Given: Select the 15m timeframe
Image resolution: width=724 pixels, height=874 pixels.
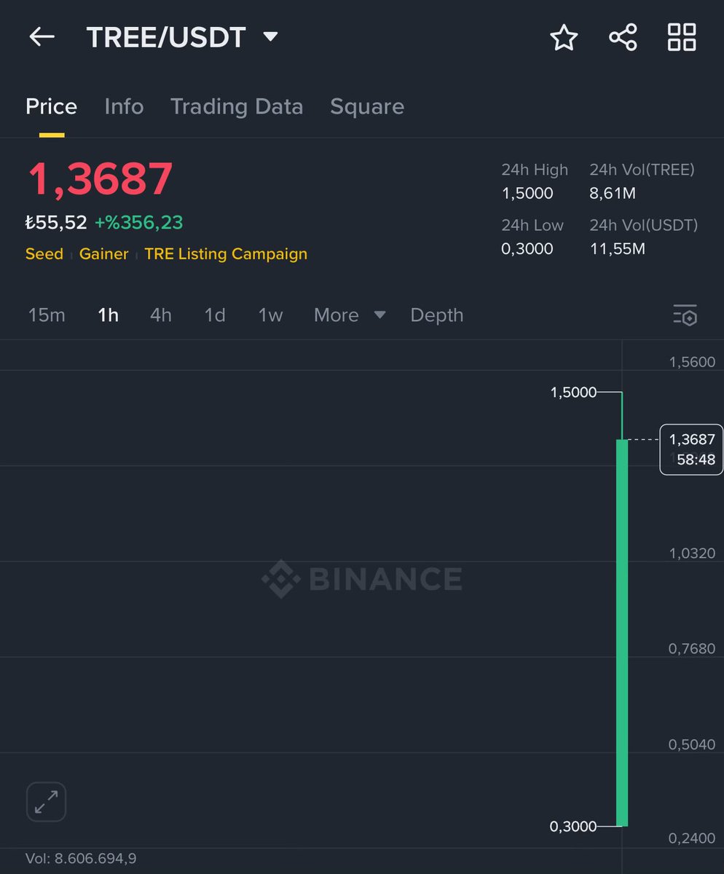Looking at the screenshot, I should (47, 315).
